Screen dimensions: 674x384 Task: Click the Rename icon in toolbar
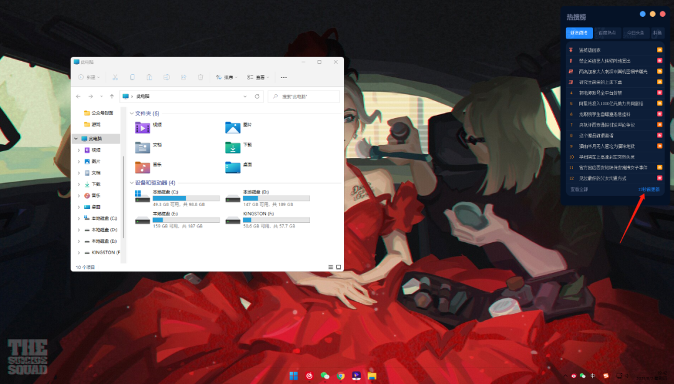coord(167,77)
